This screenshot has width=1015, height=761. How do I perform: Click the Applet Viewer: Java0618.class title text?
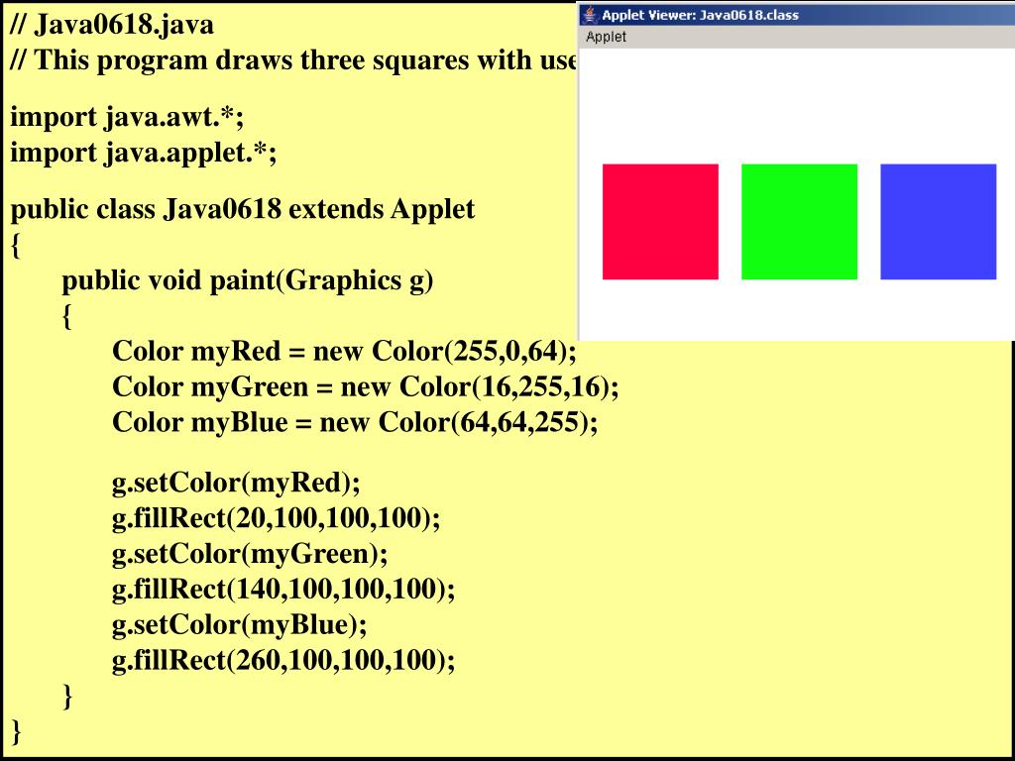(x=700, y=15)
